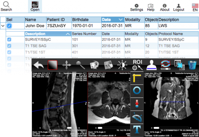Uncheck the SURVEY/SSpC series checkbox
Screen dimensions: 199x137
9,39
